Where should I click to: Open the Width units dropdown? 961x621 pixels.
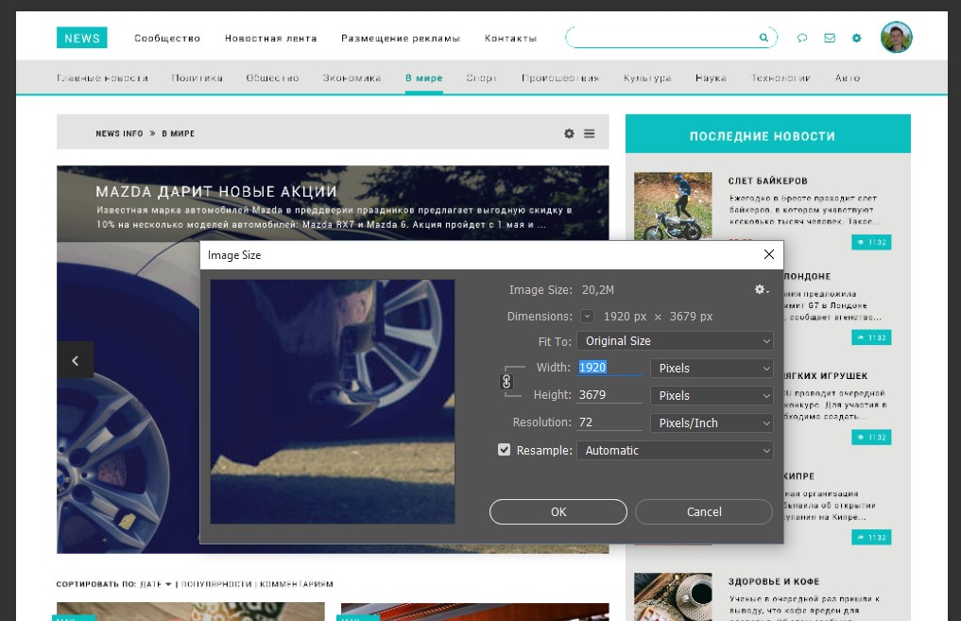(712, 368)
